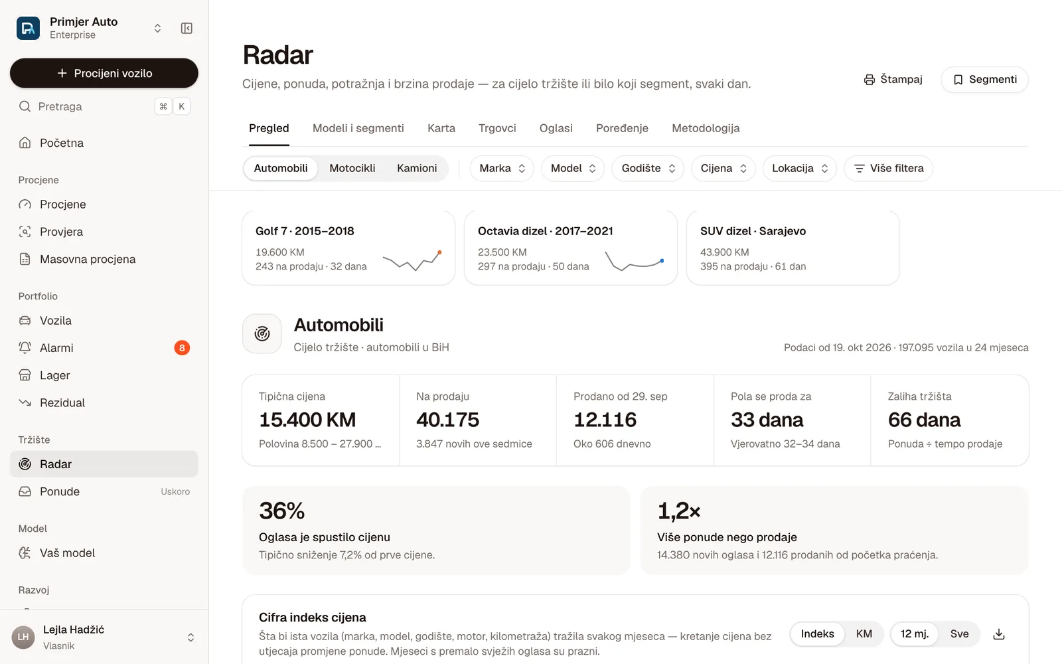Click the Primjer Auto logo icon
This screenshot has height=664, width=1062.
coord(28,28)
